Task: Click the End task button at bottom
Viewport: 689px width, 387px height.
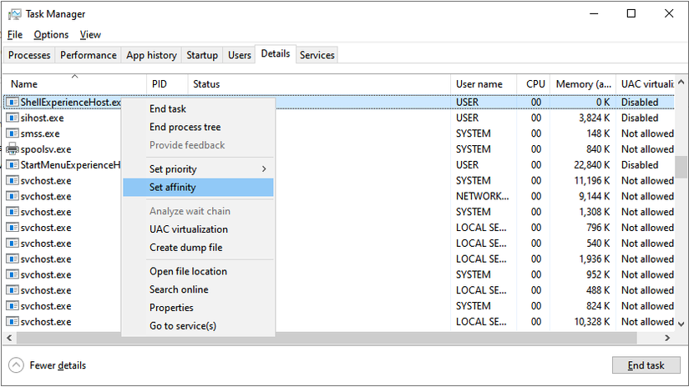Action: (x=646, y=365)
